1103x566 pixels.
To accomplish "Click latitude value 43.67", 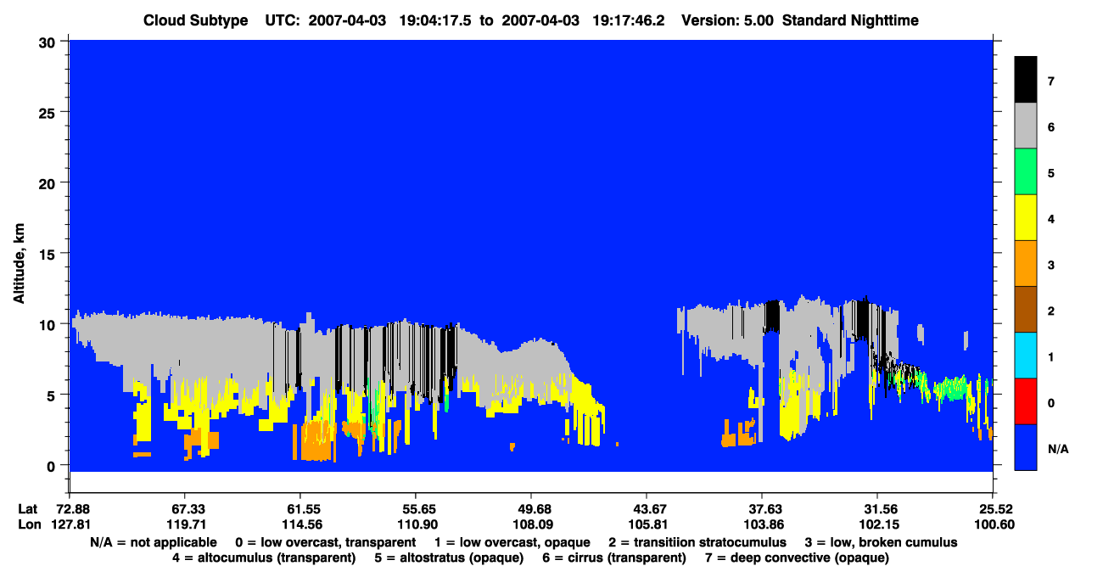I will point(647,509).
